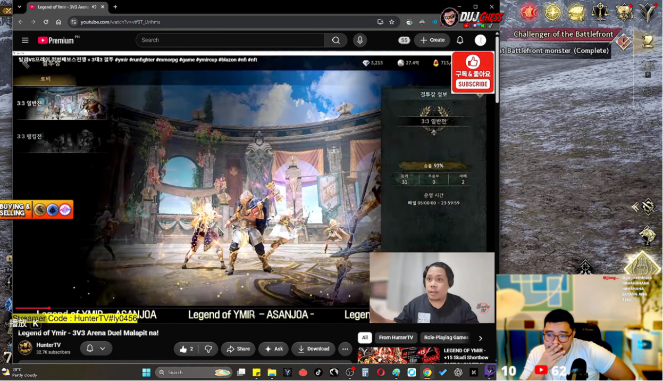Open a new Chrome tab
Viewport: 663px width, 381px height.
pos(115,7)
